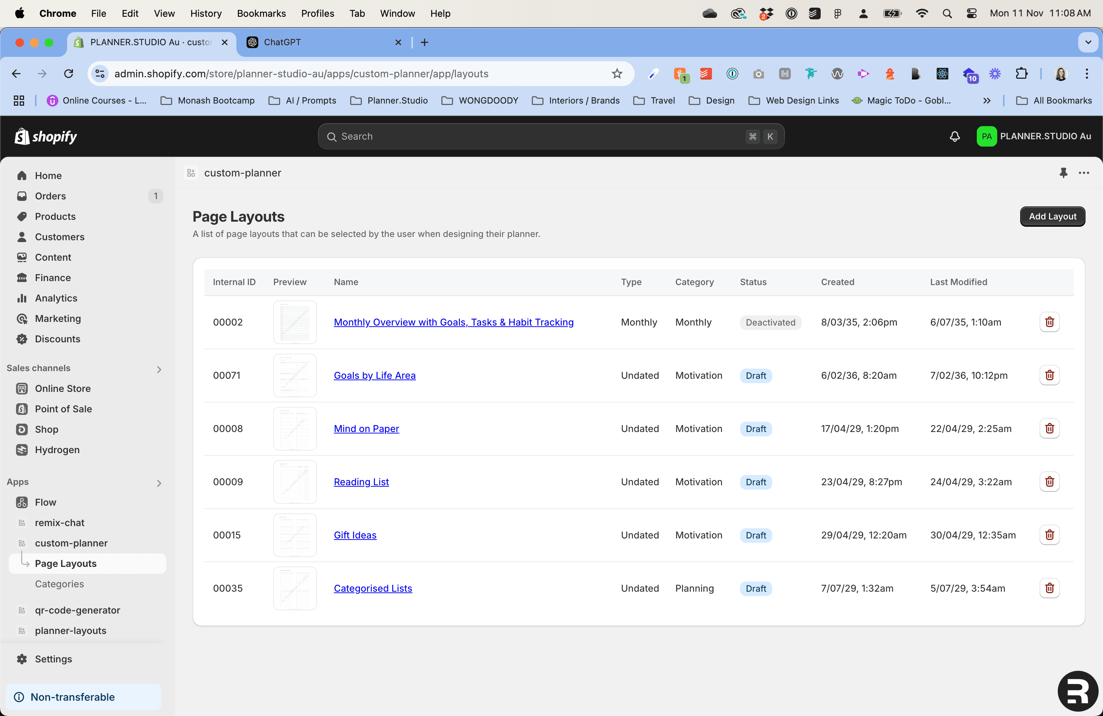Image resolution: width=1103 pixels, height=716 pixels.
Task: Open Categories under custom-planner
Action: point(59,584)
